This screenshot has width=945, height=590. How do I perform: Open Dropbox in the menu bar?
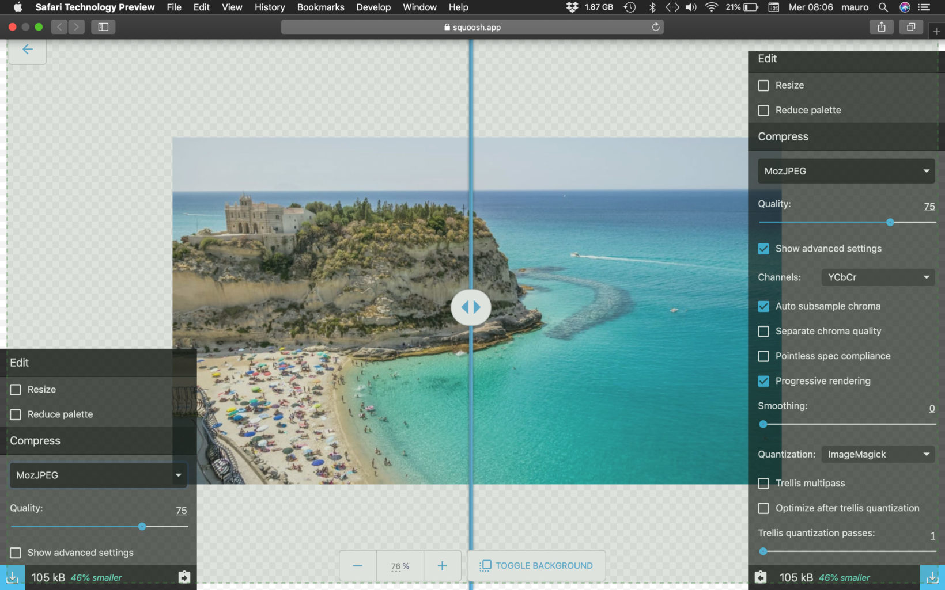click(x=572, y=7)
